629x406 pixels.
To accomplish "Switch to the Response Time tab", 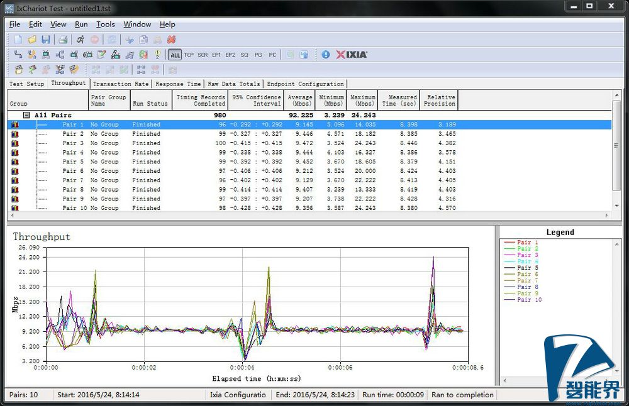I will (178, 84).
